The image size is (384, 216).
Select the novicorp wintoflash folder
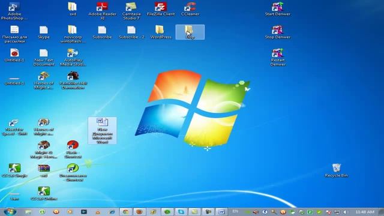(x=73, y=34)
